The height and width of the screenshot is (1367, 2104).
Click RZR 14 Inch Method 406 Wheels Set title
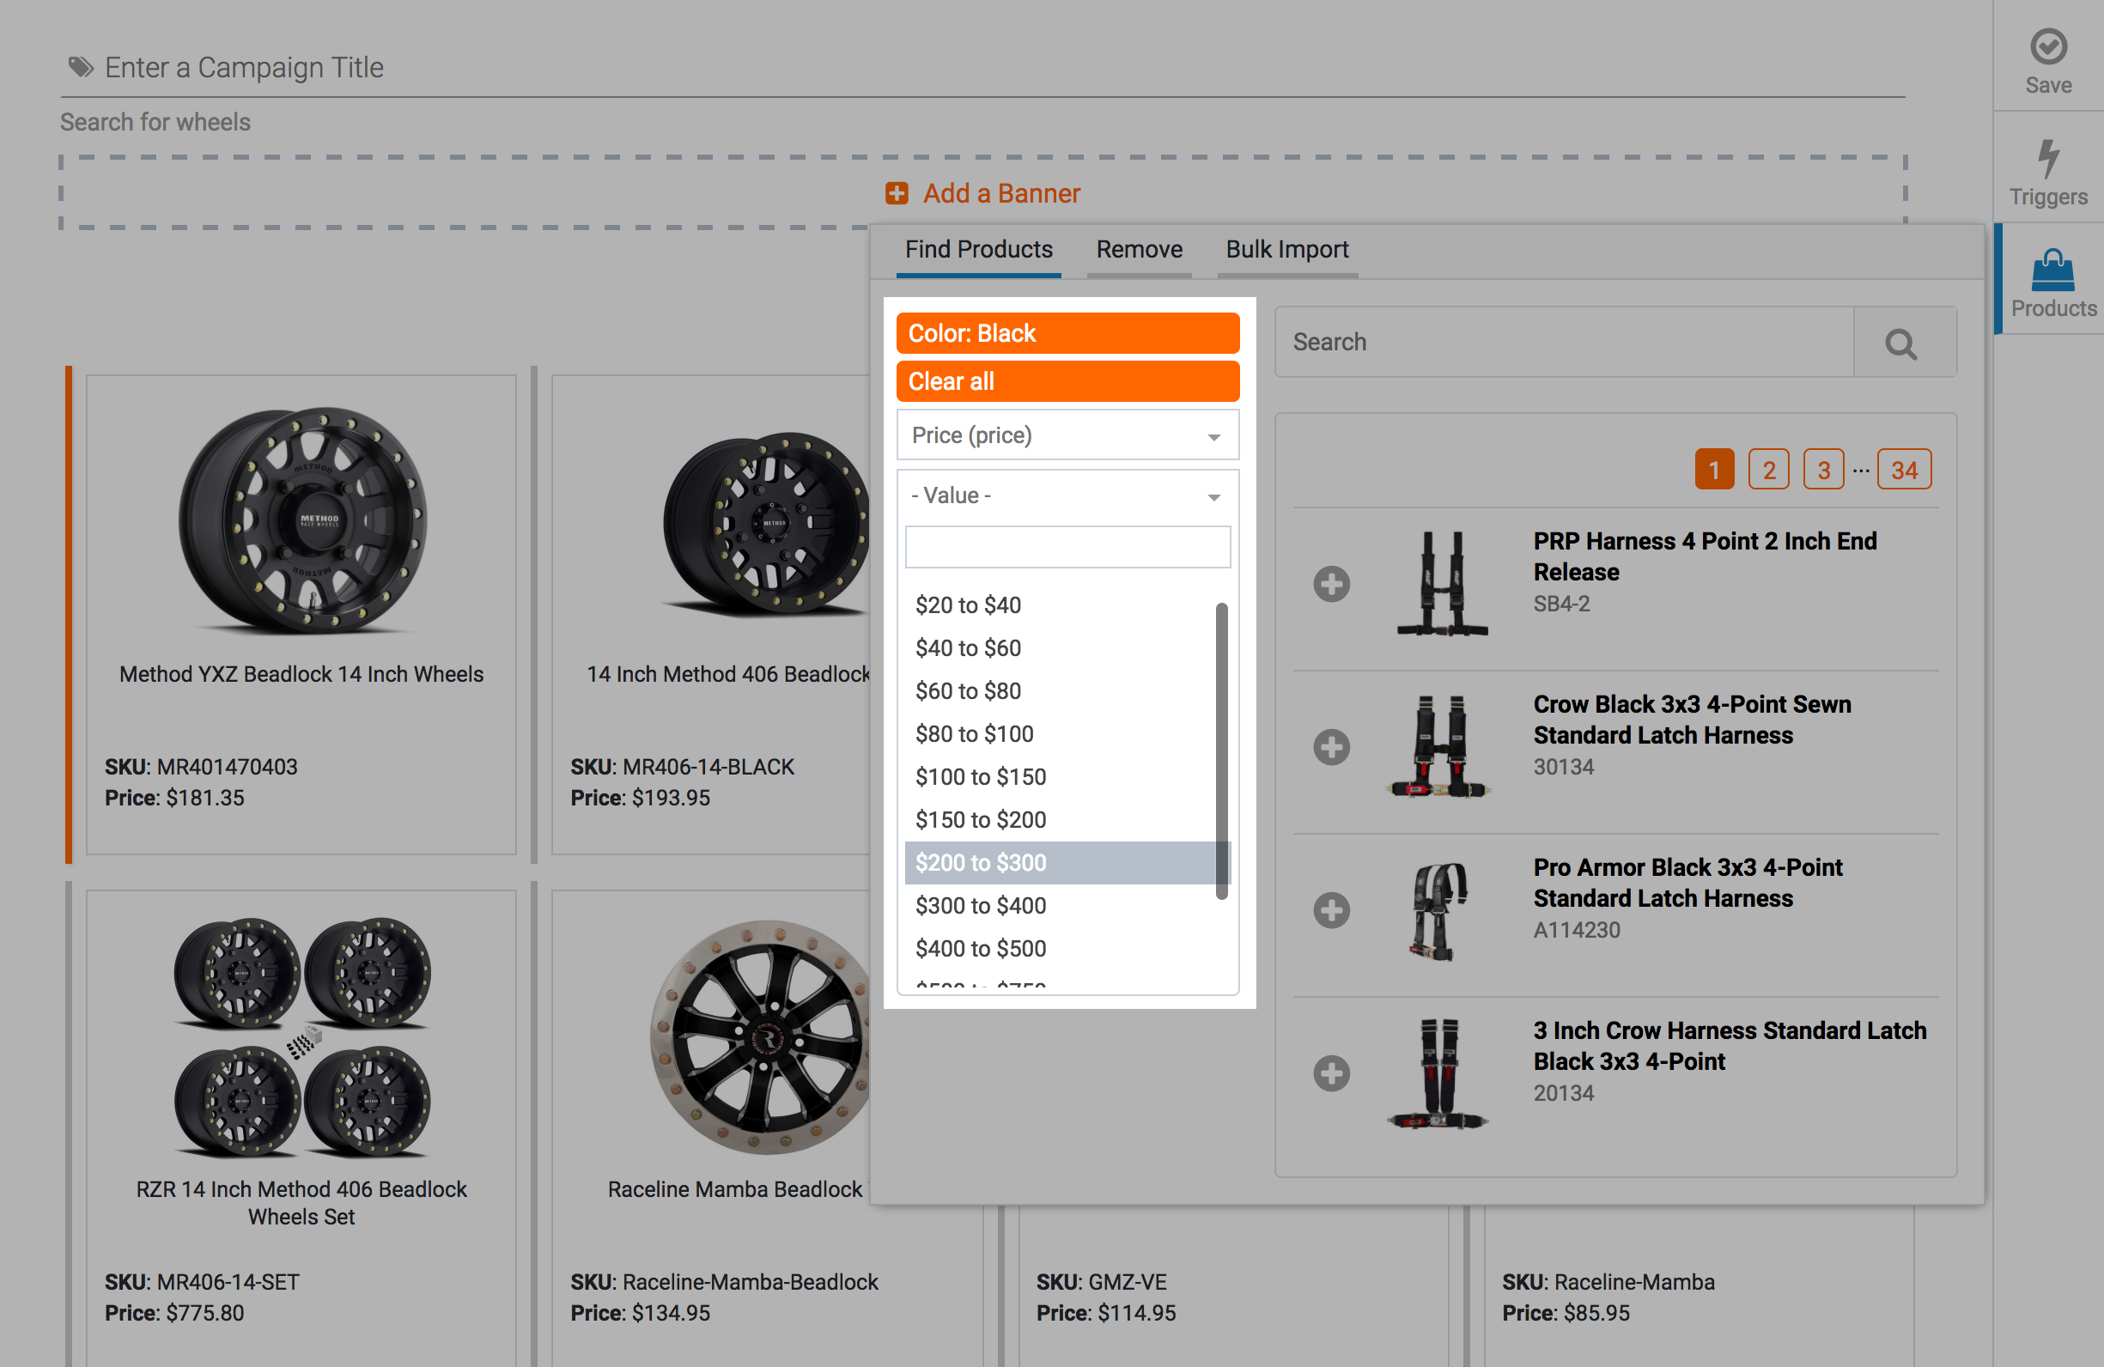301,1203
